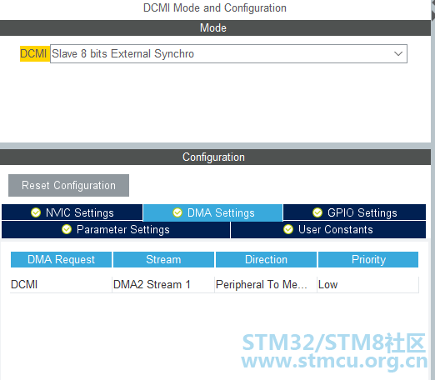Click the DMA Request column header
The height and width of the screenshot is (380, 435).
click(61, 259)
